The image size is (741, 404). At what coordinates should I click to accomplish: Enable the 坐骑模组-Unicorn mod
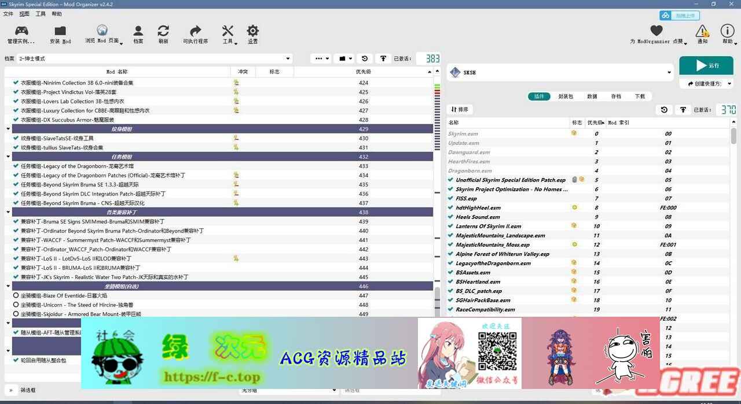tap(16, 305)
